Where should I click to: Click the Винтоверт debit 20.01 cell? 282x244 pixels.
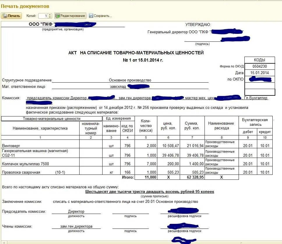(x=248, y=144)
